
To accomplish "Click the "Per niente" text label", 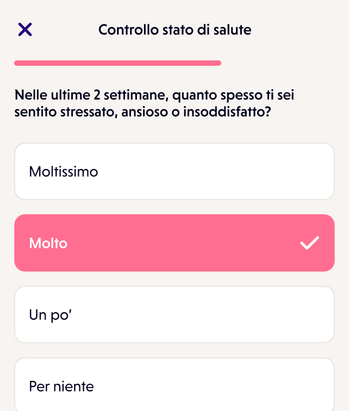I will pyautogui.click(x=61, y=387).
